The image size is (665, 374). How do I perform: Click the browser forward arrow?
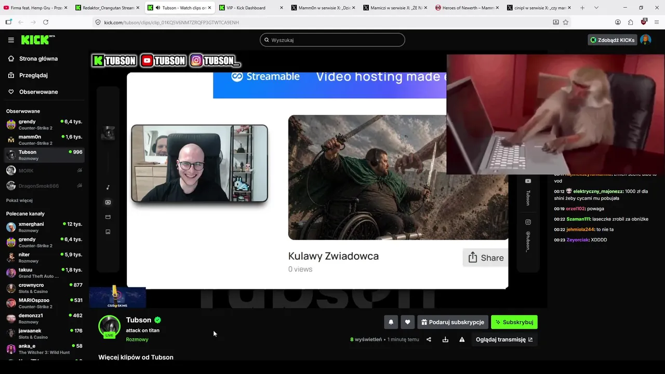click(33, 22)
